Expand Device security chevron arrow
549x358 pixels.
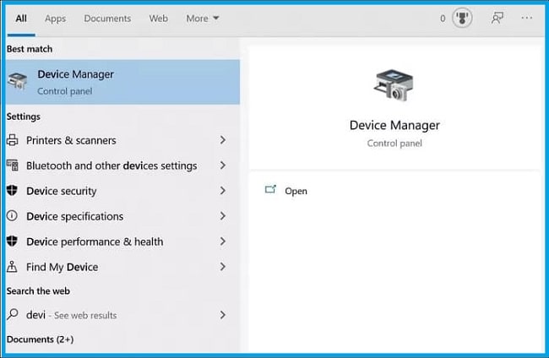click(x=223, y=191)
